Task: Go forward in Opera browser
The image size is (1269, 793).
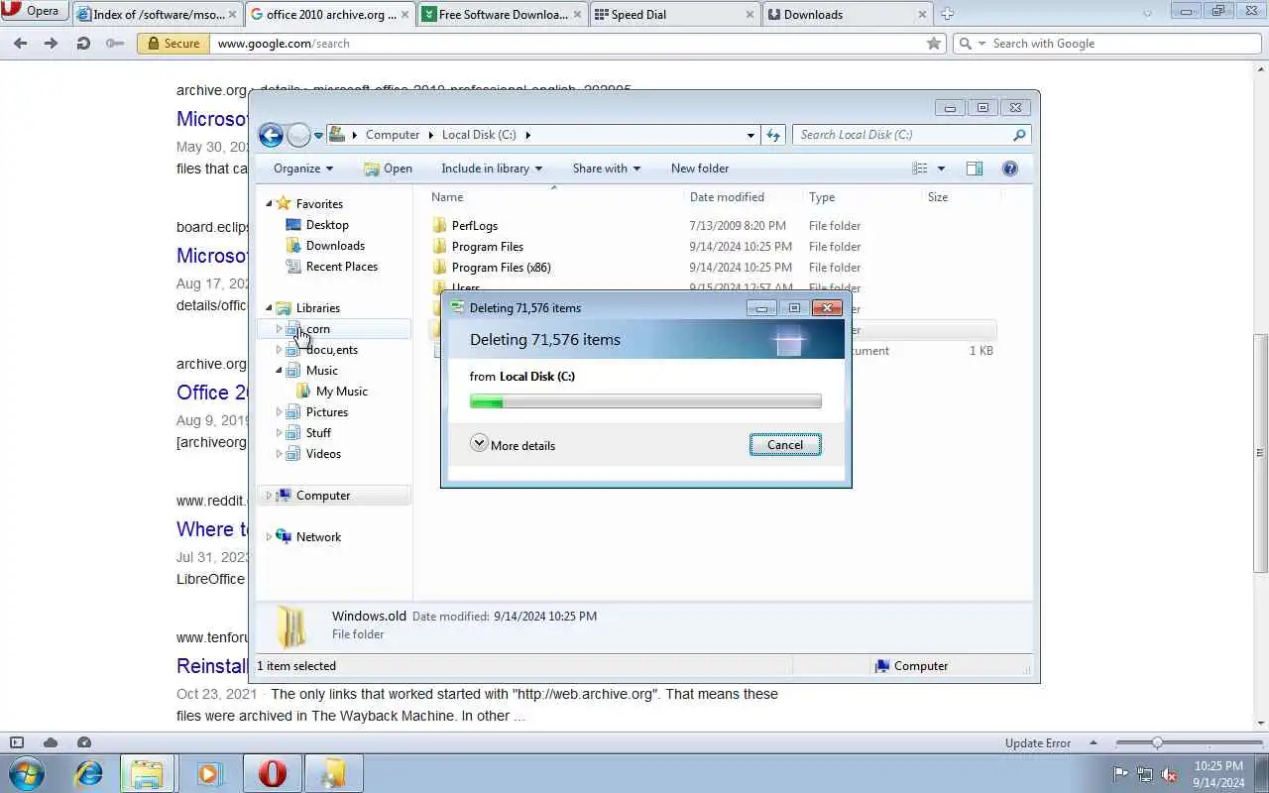Action: [x=51, y=44]
